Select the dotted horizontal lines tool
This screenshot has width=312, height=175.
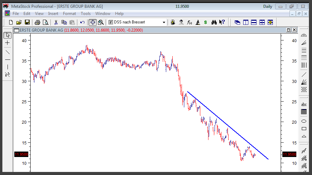click(x=304, y=57)
